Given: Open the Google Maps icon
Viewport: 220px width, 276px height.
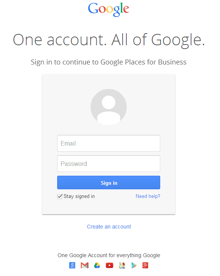Looking at the screenshot, I should [x=122, y=265].
